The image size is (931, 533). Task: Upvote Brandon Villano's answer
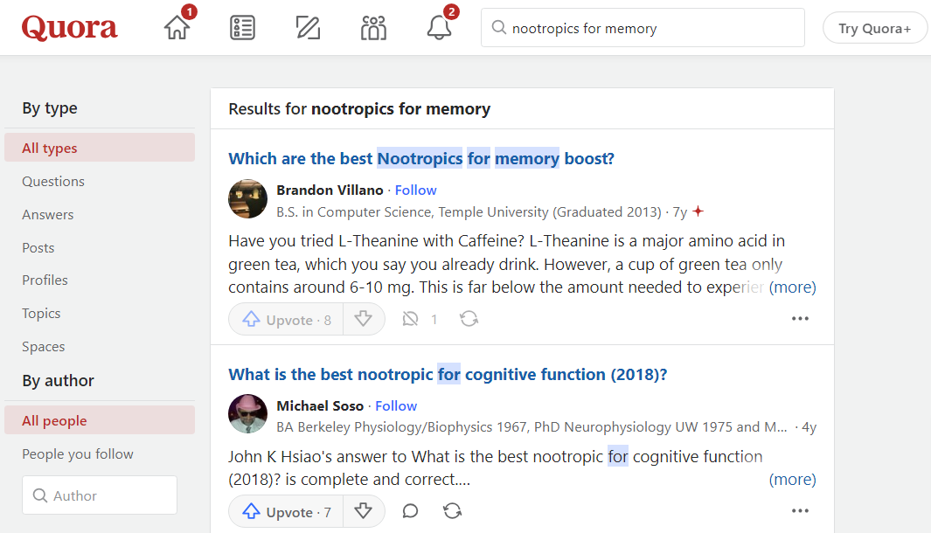pyautogui.click(x=286, y=320)
